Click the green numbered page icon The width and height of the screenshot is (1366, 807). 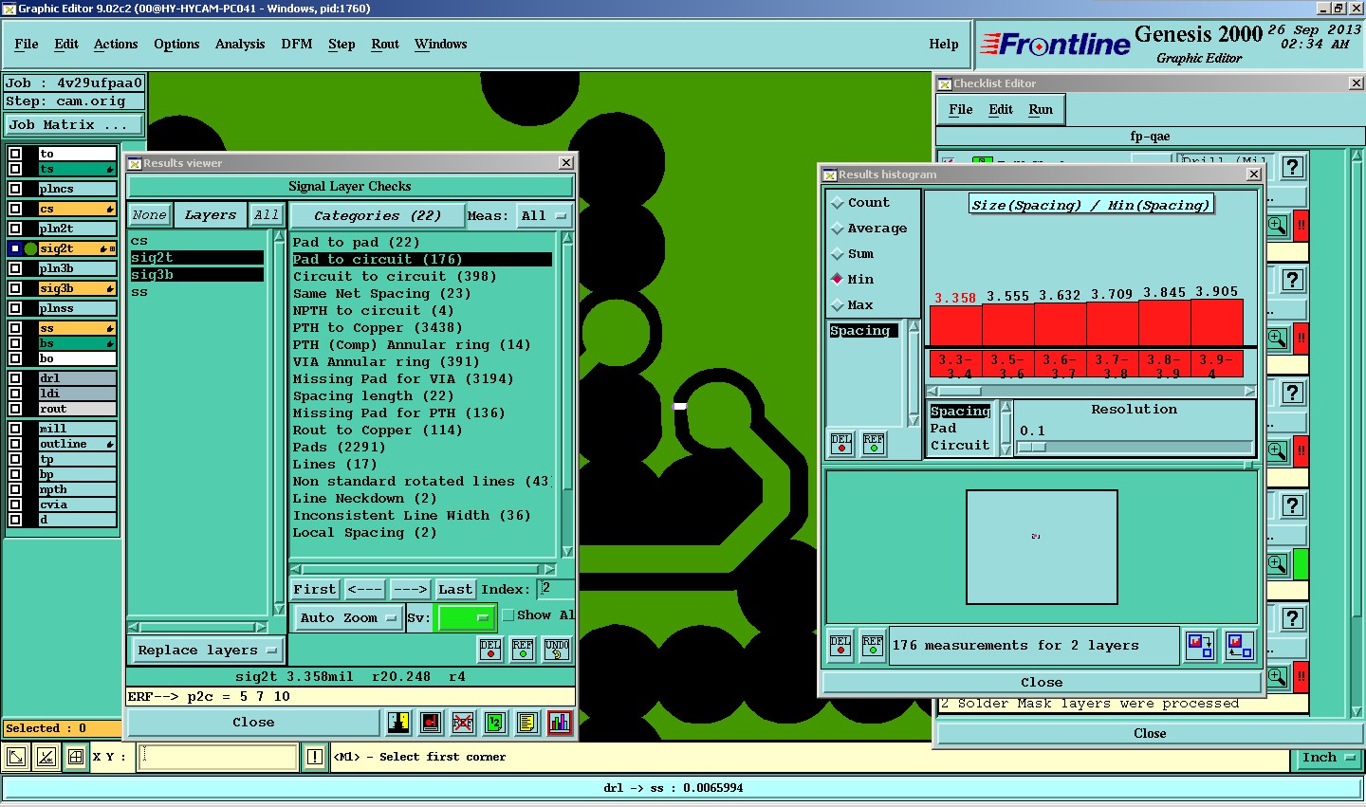pos(495,723)
